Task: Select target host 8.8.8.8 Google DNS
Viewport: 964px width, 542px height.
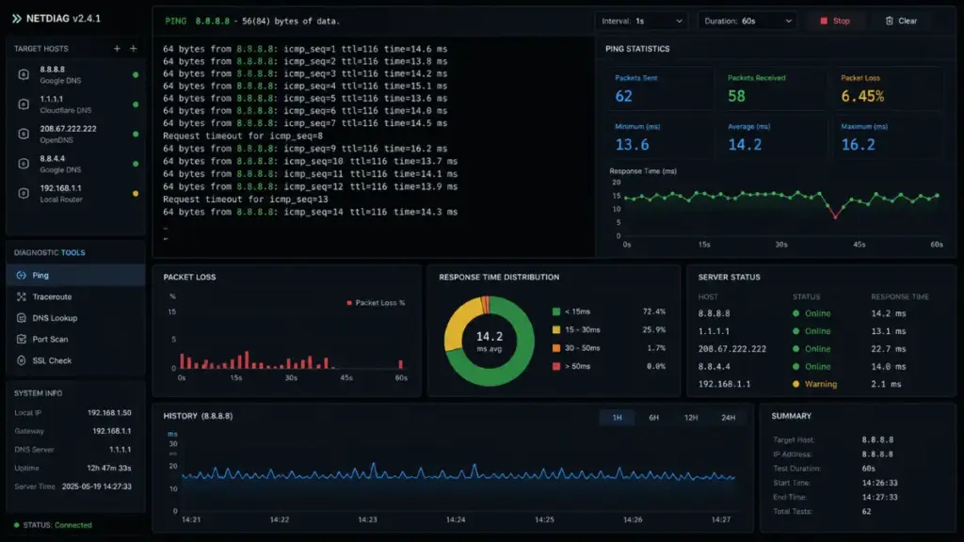Action: click(x=75, y=75)
